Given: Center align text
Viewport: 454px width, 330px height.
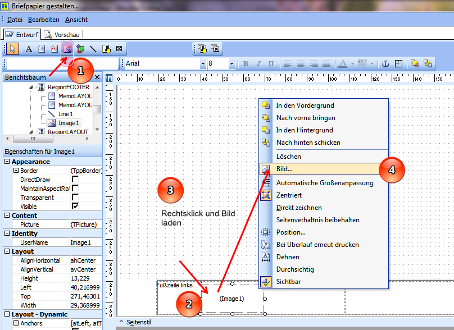Looking at the screenshot, I should [300, 63].
